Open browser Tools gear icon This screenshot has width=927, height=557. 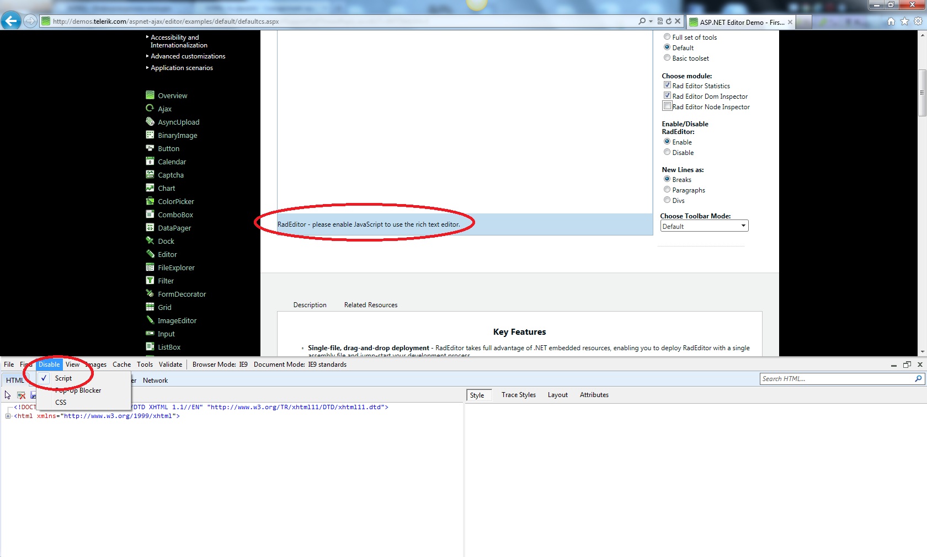click(x=918, y=22)
